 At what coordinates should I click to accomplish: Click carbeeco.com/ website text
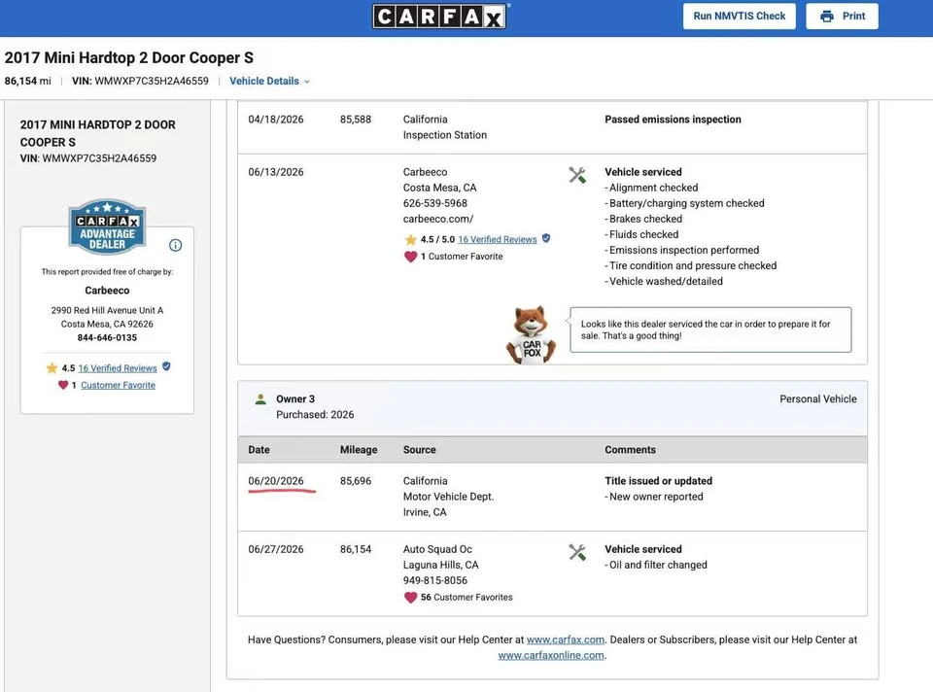[438, 219]
